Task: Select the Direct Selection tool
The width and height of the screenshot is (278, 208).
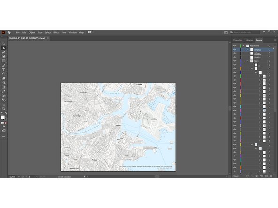Action: pyautogui.click(x=4, y=48)
